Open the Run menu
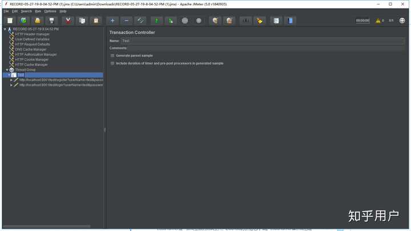This screenshot has height=231, width=411. tap(38, 11)
